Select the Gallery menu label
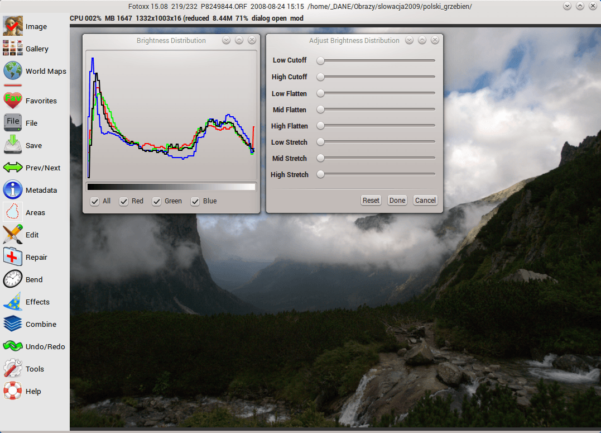 pyautogui.click(x=37, y=49)
